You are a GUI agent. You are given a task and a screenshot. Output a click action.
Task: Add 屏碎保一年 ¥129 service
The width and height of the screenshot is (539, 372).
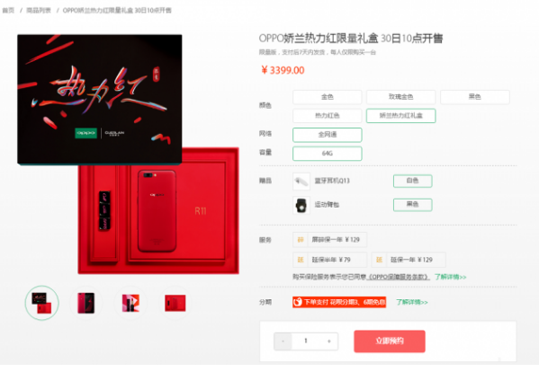coord(329,240)
